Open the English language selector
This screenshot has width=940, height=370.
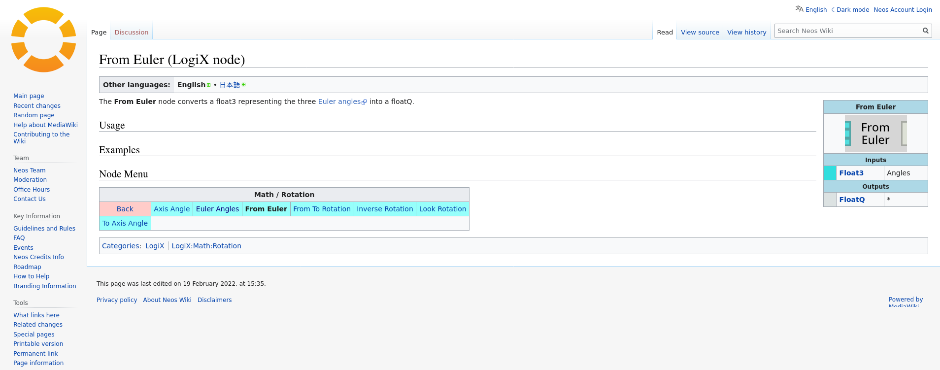(x=816, y=10)
